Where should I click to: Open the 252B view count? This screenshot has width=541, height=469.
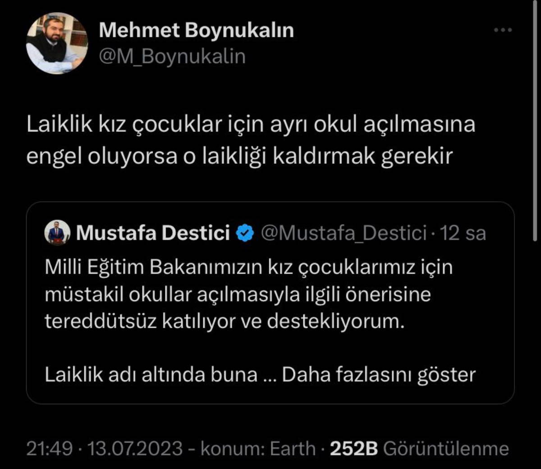click(353, 448)
